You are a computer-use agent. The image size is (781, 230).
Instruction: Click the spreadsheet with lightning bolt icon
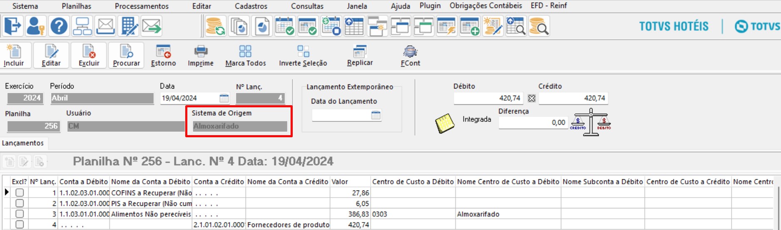[447, 26]
